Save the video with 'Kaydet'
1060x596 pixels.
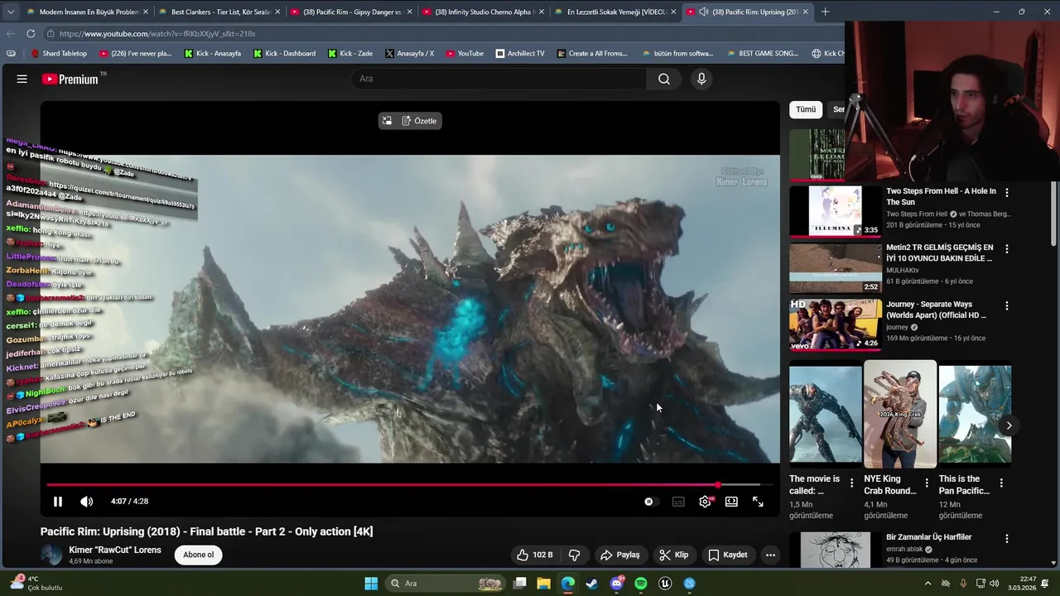coord(728,555)
